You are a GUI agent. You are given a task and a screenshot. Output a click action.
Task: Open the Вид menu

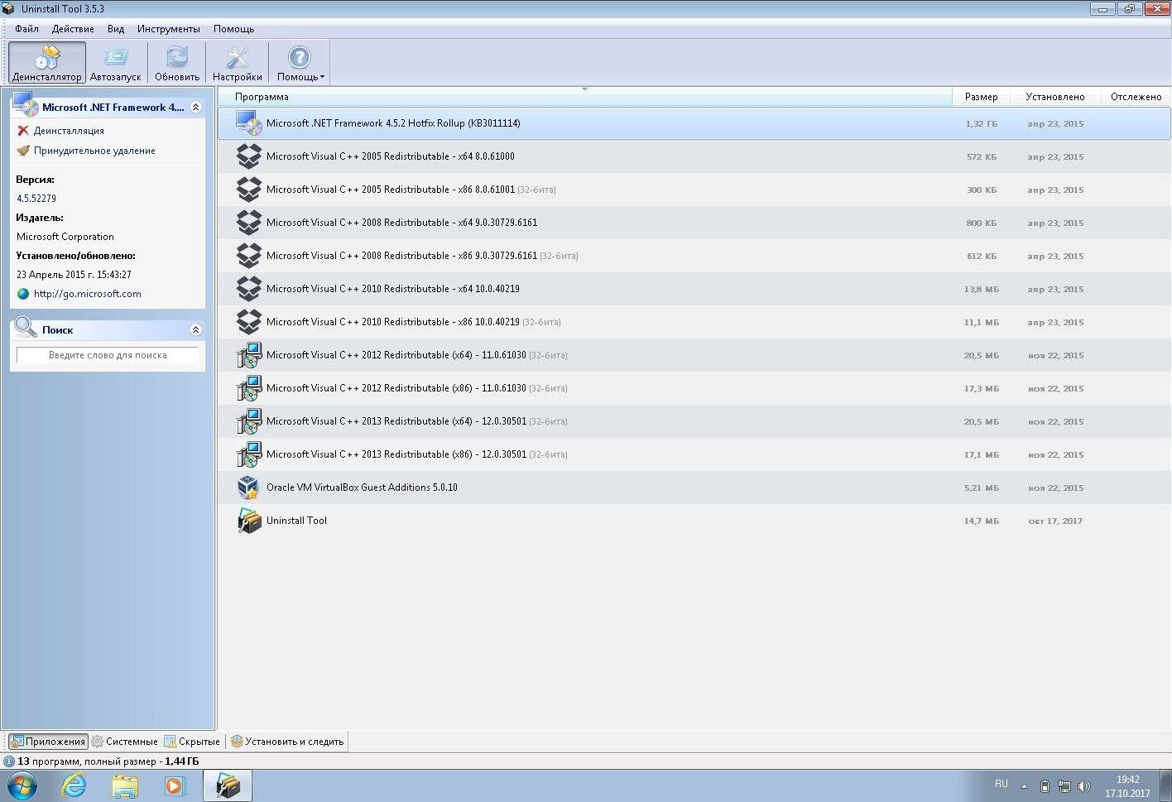point(116,29)
